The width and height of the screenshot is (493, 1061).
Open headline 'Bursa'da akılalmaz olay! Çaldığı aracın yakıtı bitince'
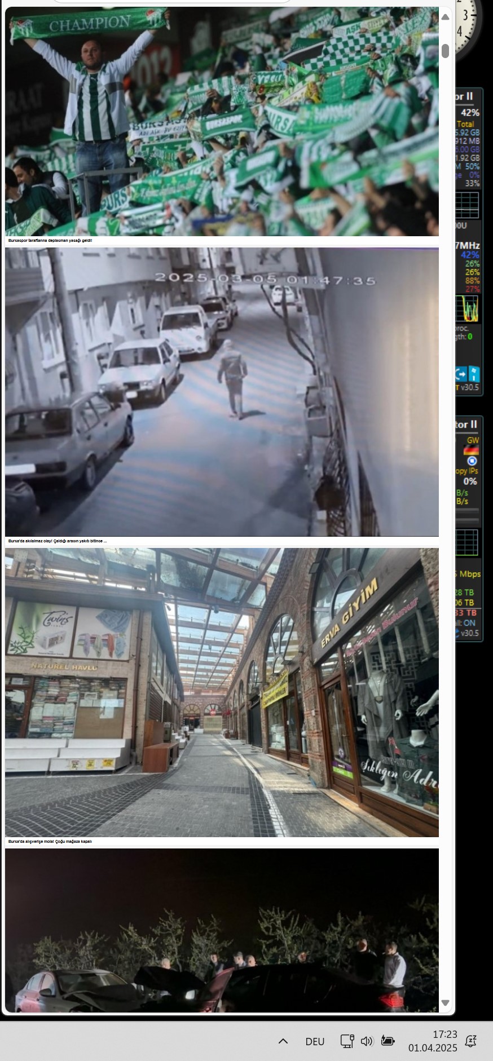57,541
